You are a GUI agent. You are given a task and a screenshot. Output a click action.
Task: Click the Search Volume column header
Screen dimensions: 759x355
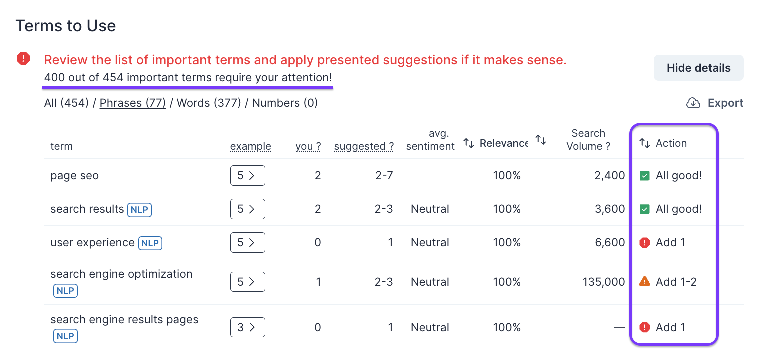click(588, 140)
